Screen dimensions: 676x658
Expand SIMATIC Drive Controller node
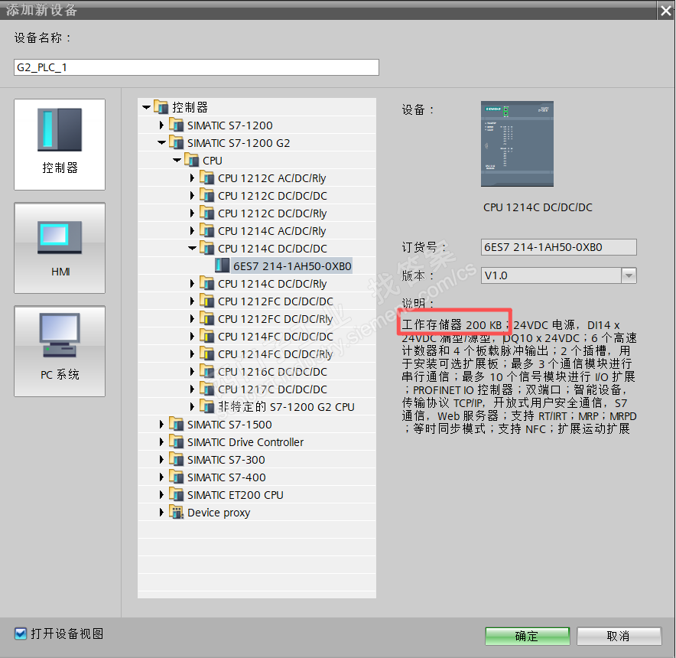pyautogui.click(x=161, y=441)
